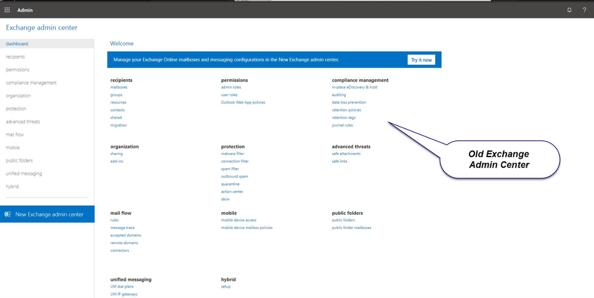Open the connection filter link

point(235,161)
